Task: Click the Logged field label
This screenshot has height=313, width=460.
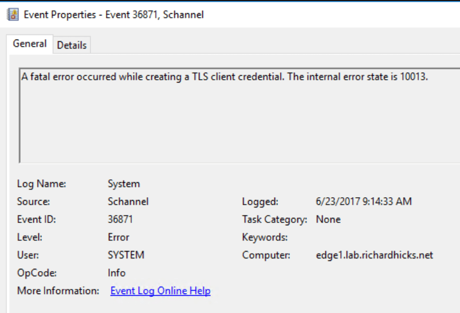Action: [260, 201]
